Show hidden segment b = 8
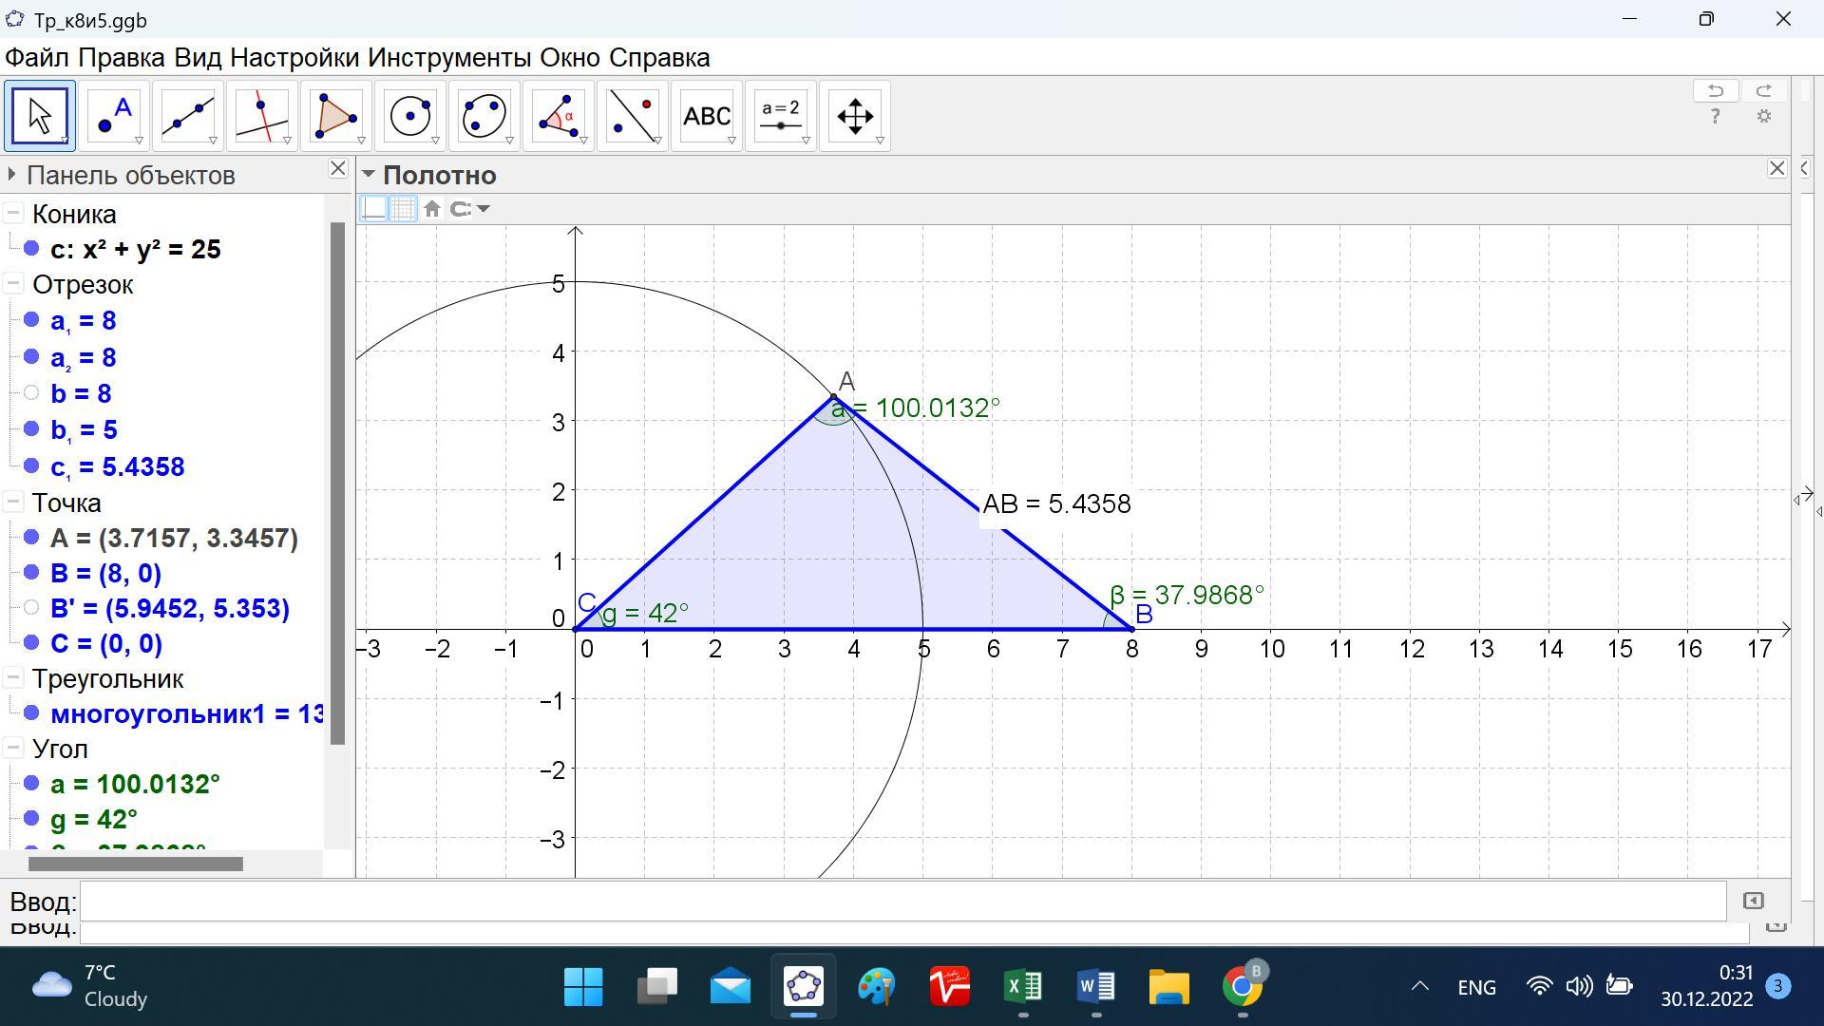This screenshot has height=1026, width=1824. [x=31, y=393]
